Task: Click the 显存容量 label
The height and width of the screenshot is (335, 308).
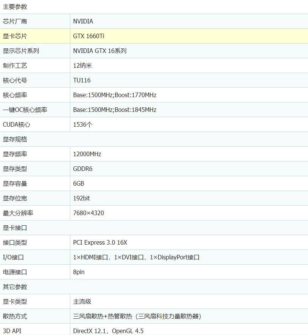Action: click(x=15, y=183)
